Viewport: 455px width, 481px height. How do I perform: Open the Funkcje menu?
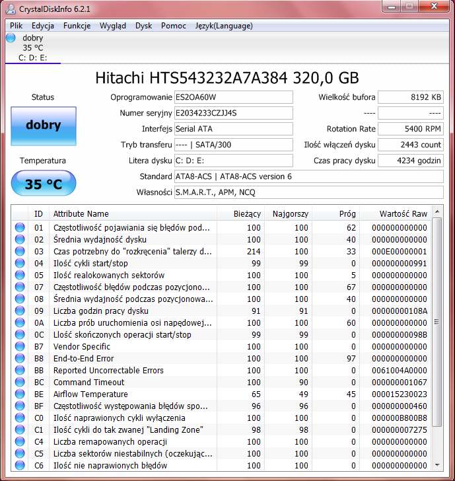pyautogui.click(x=77, y=26)
